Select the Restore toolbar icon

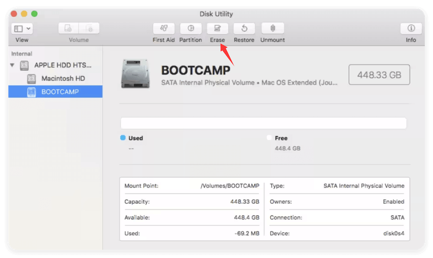[x=244, y=29]
